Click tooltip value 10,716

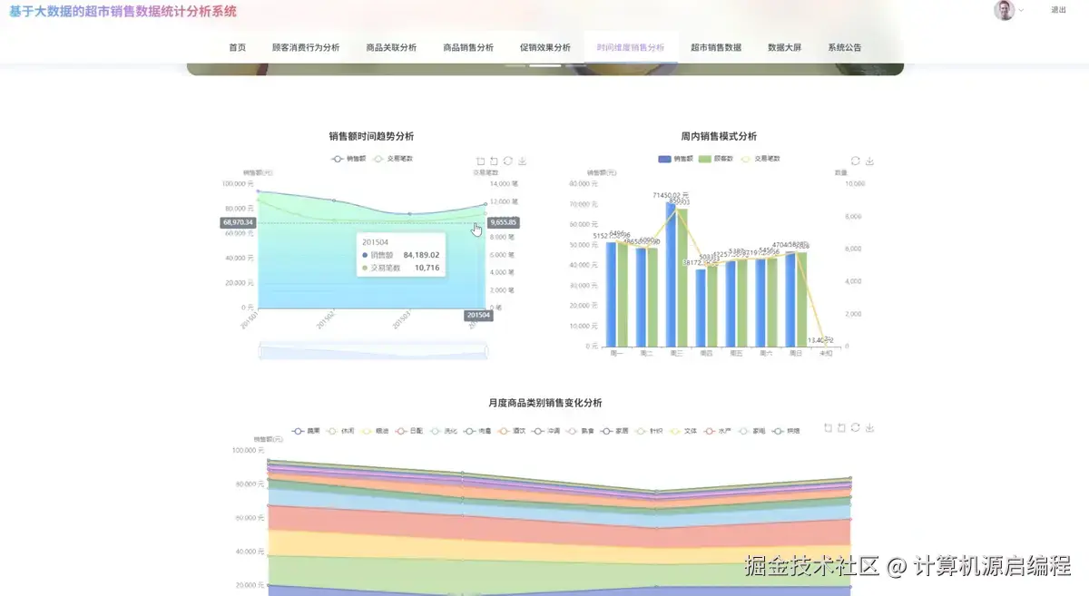[x=427, y=268]
